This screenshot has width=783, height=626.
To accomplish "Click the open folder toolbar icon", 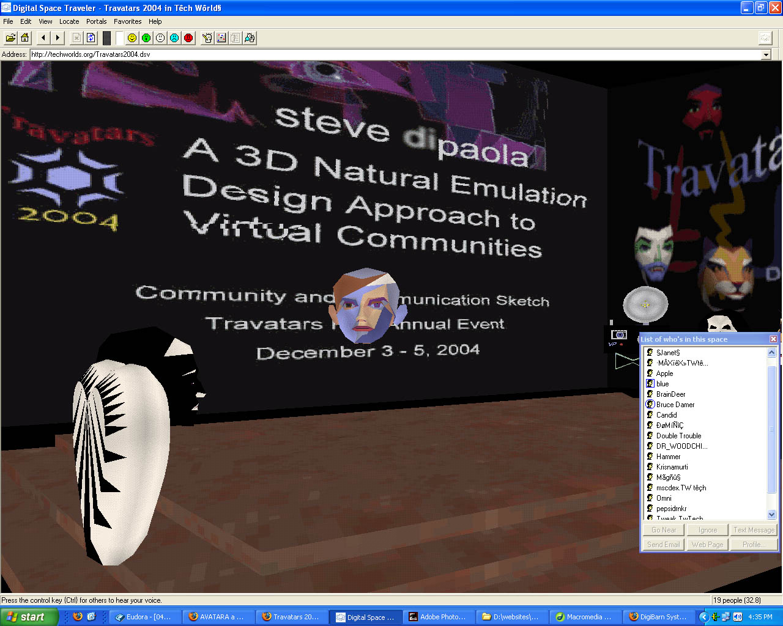I will [10, 38].
